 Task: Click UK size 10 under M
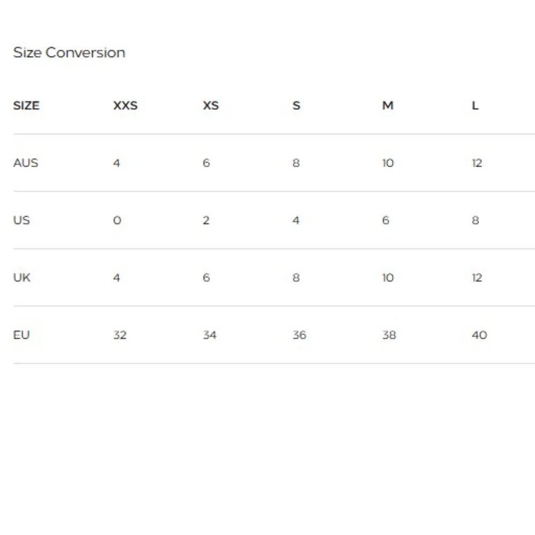388,278
